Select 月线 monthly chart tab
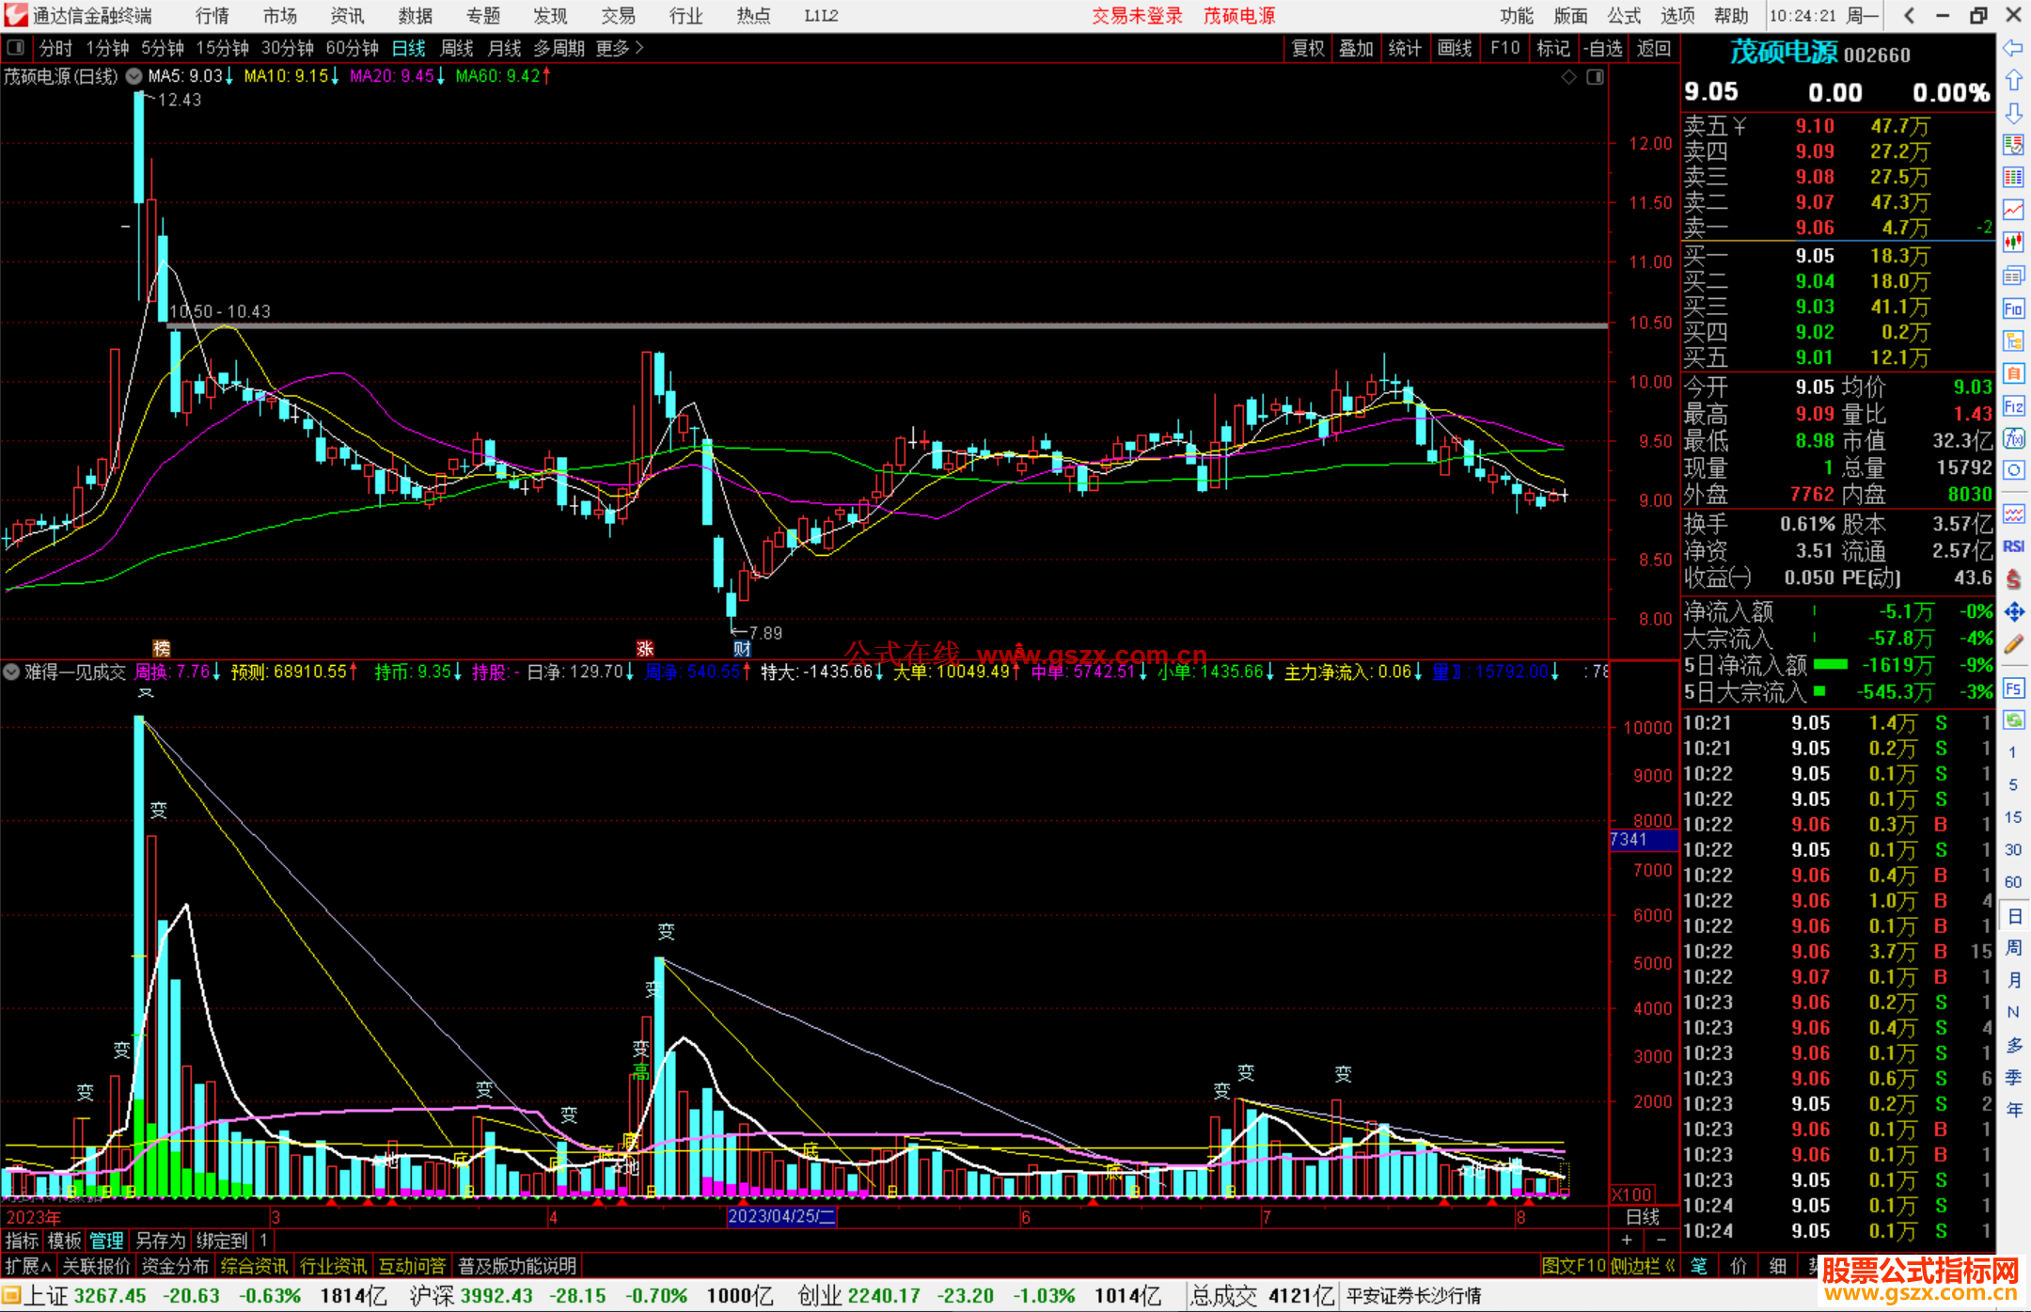2031x1312 pixels. point(505,48)
